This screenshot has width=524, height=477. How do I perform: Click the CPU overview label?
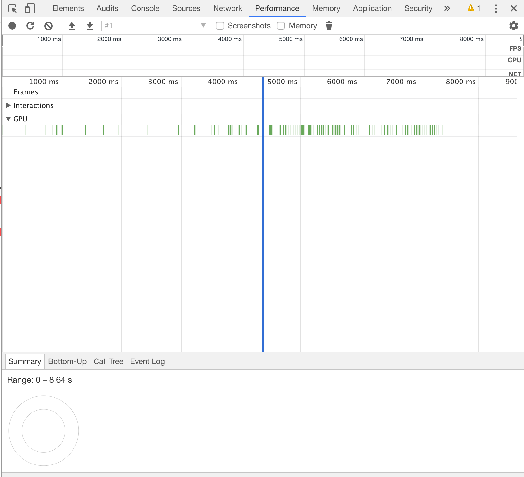pos(514,60)
